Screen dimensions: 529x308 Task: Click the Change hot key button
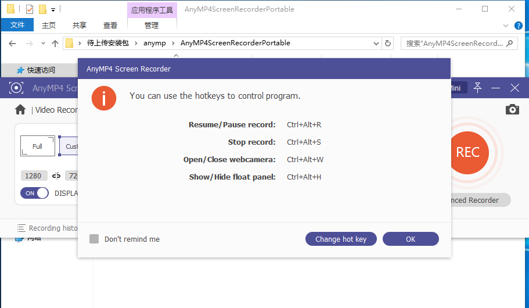(341, 239)
